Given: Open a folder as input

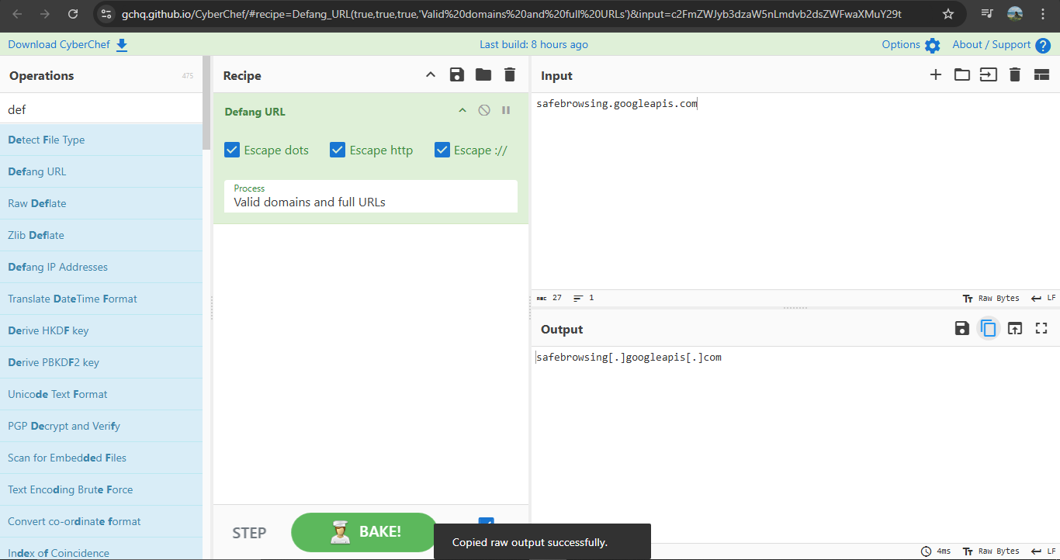Looking at the screenshot, I should 962,75.
